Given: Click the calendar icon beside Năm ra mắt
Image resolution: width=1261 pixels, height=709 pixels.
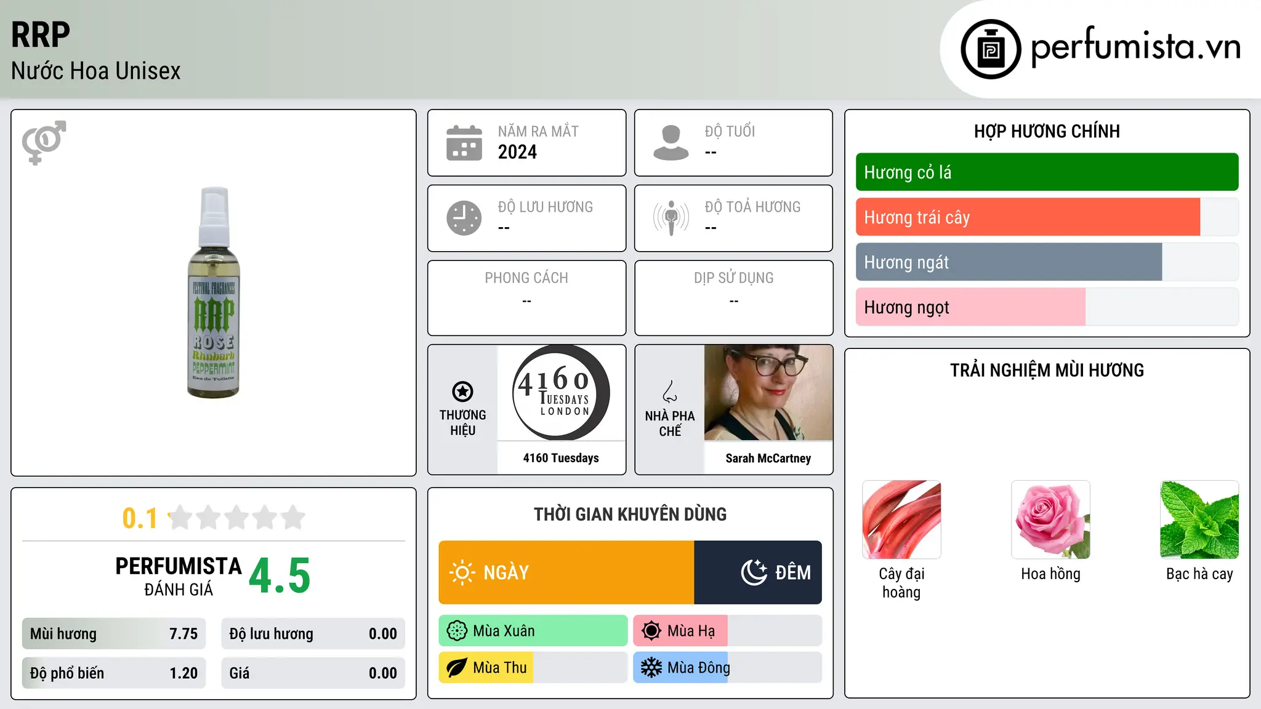Looking at the screenshot, I should click(x=464, y=143).
